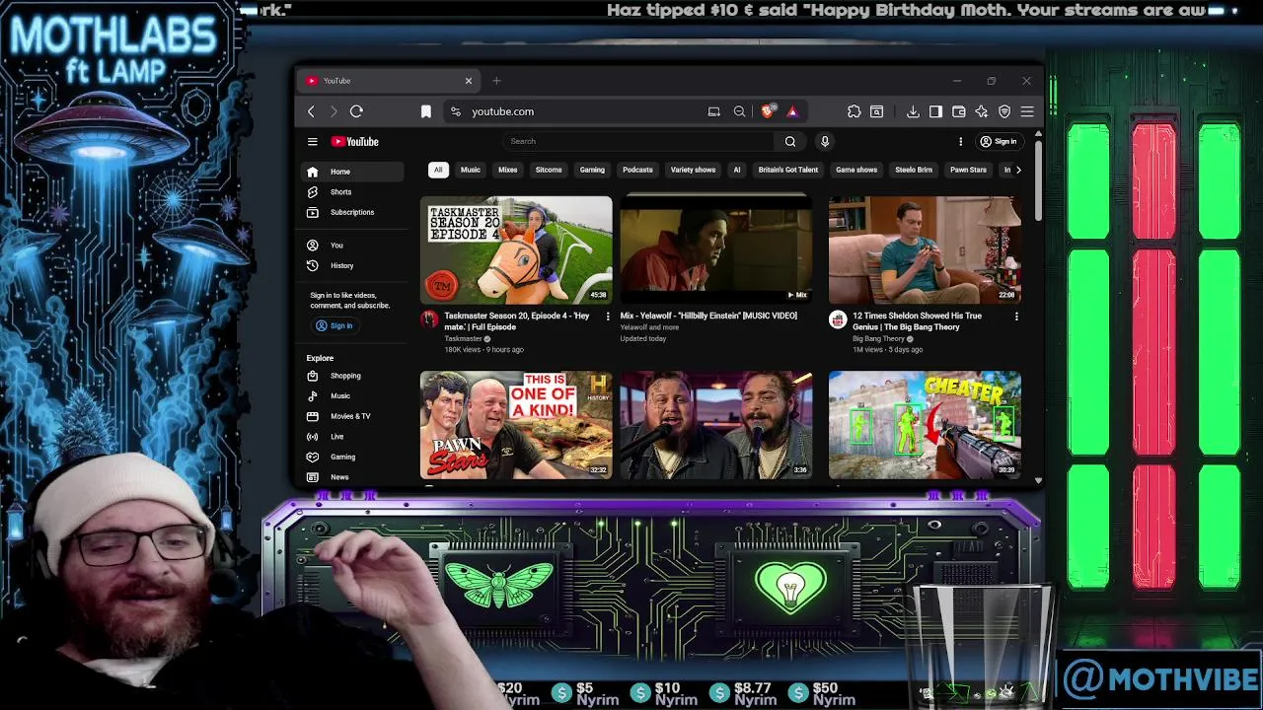Click the search magnifier button

tap(790, 141)
